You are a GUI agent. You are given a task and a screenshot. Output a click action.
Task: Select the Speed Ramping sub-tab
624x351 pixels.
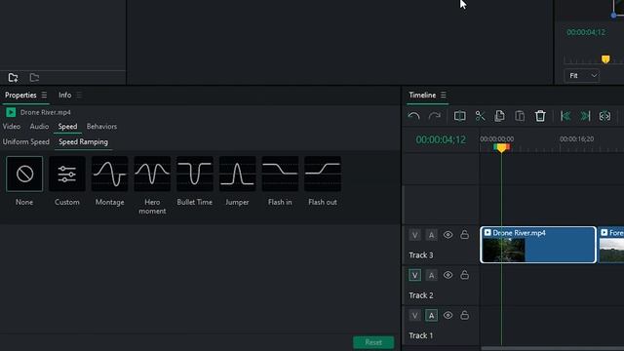[x=83, y=142]
